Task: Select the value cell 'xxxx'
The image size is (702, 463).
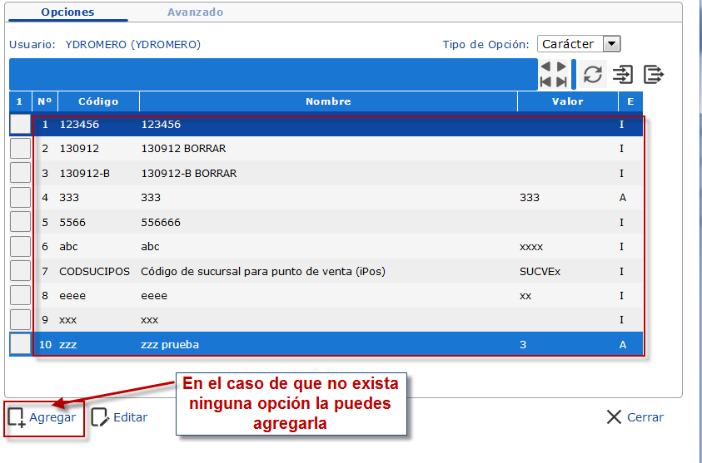Action: [531, 247]
